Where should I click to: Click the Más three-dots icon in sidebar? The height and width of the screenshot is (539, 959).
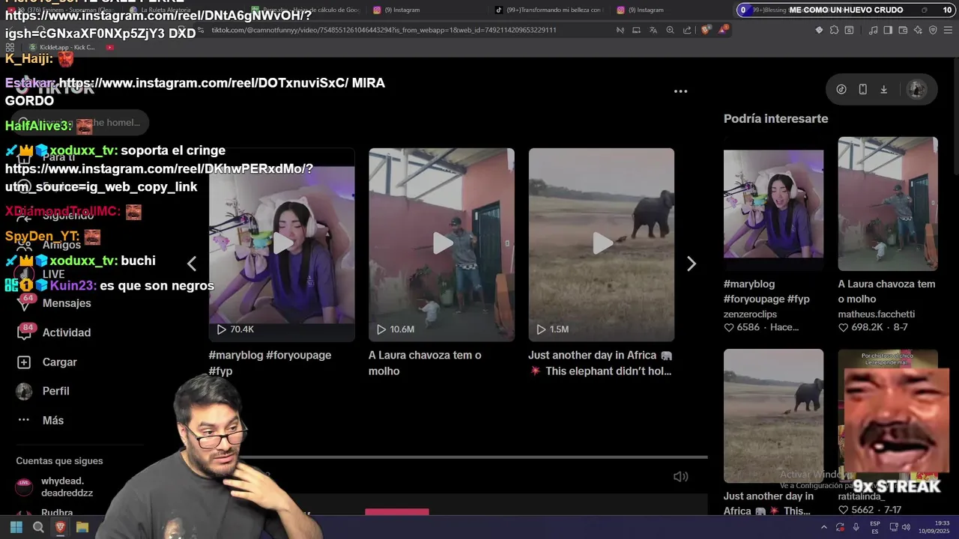(x=24, y=420)
